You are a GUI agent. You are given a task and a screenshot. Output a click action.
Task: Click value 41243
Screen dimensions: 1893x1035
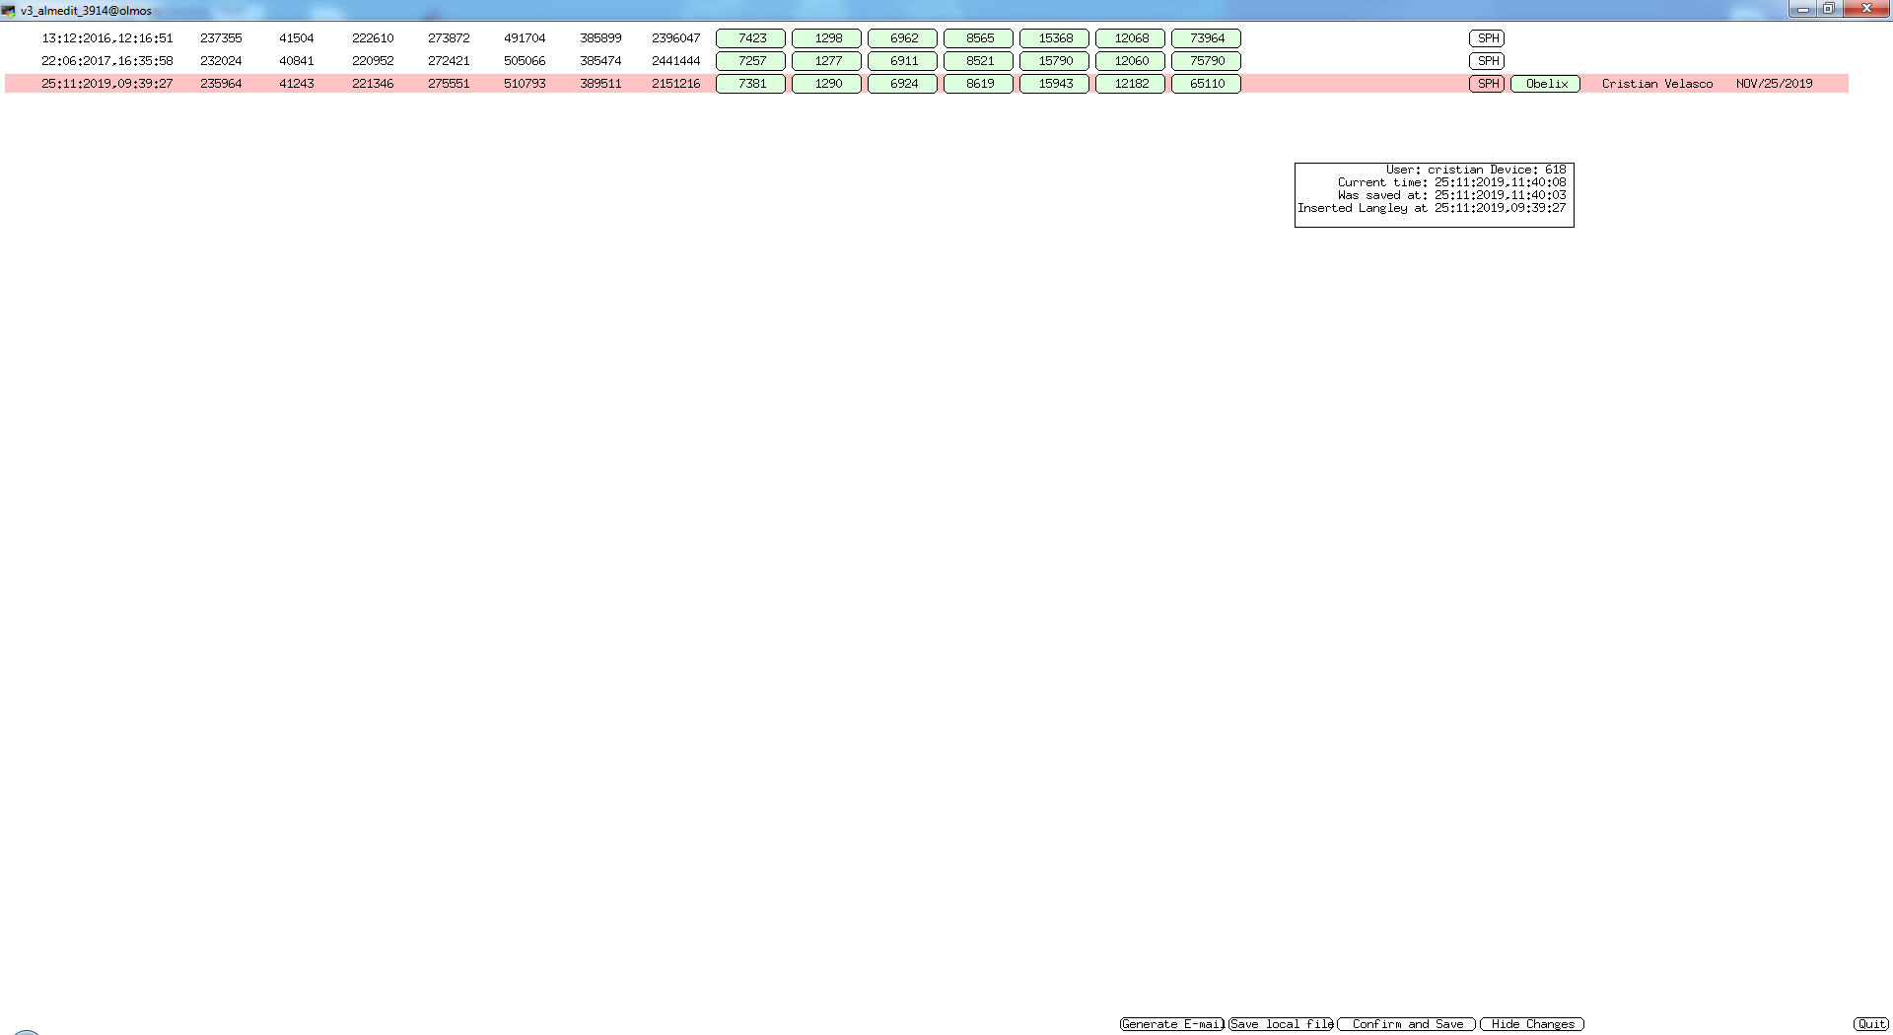[296, 84]
